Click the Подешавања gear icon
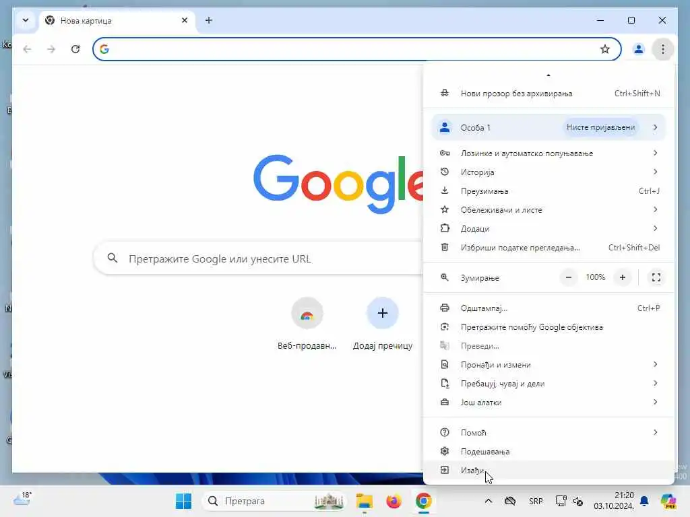This screenshot has height=517, width=690. (x=445, y=451)
